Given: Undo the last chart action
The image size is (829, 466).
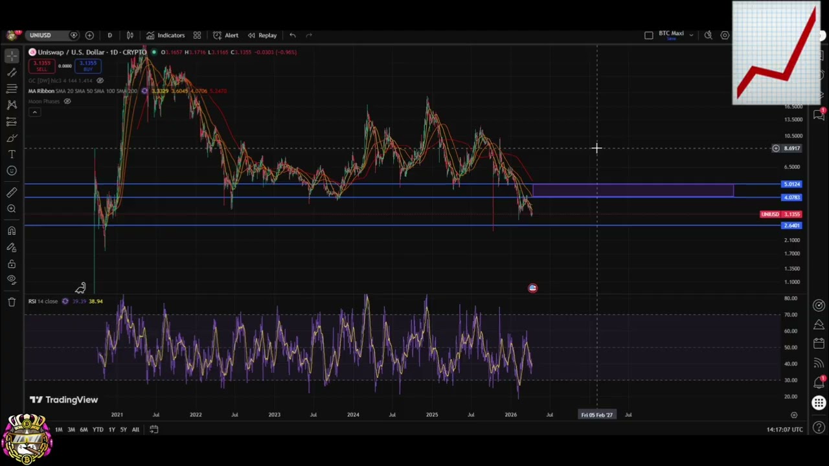Looking at the screenshot, I should pyautogui.click(x=293, y=35).
